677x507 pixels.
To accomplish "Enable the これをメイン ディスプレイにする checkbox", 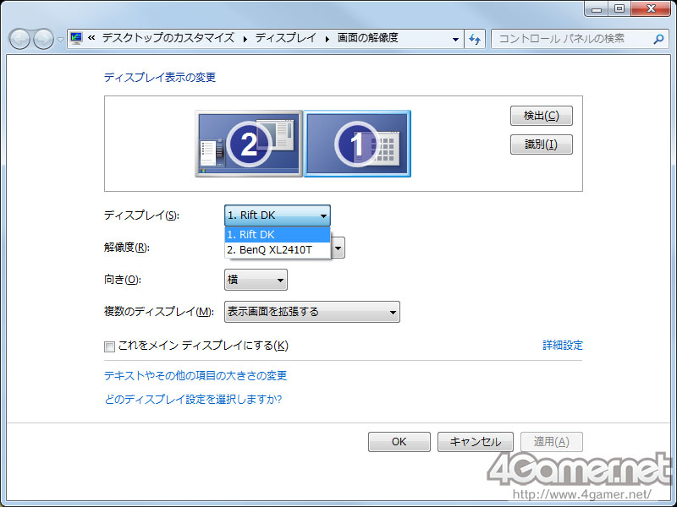I will [x=109, y=346].
